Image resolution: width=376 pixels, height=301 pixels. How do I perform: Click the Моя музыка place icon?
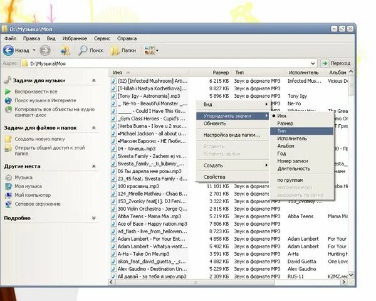8,186
